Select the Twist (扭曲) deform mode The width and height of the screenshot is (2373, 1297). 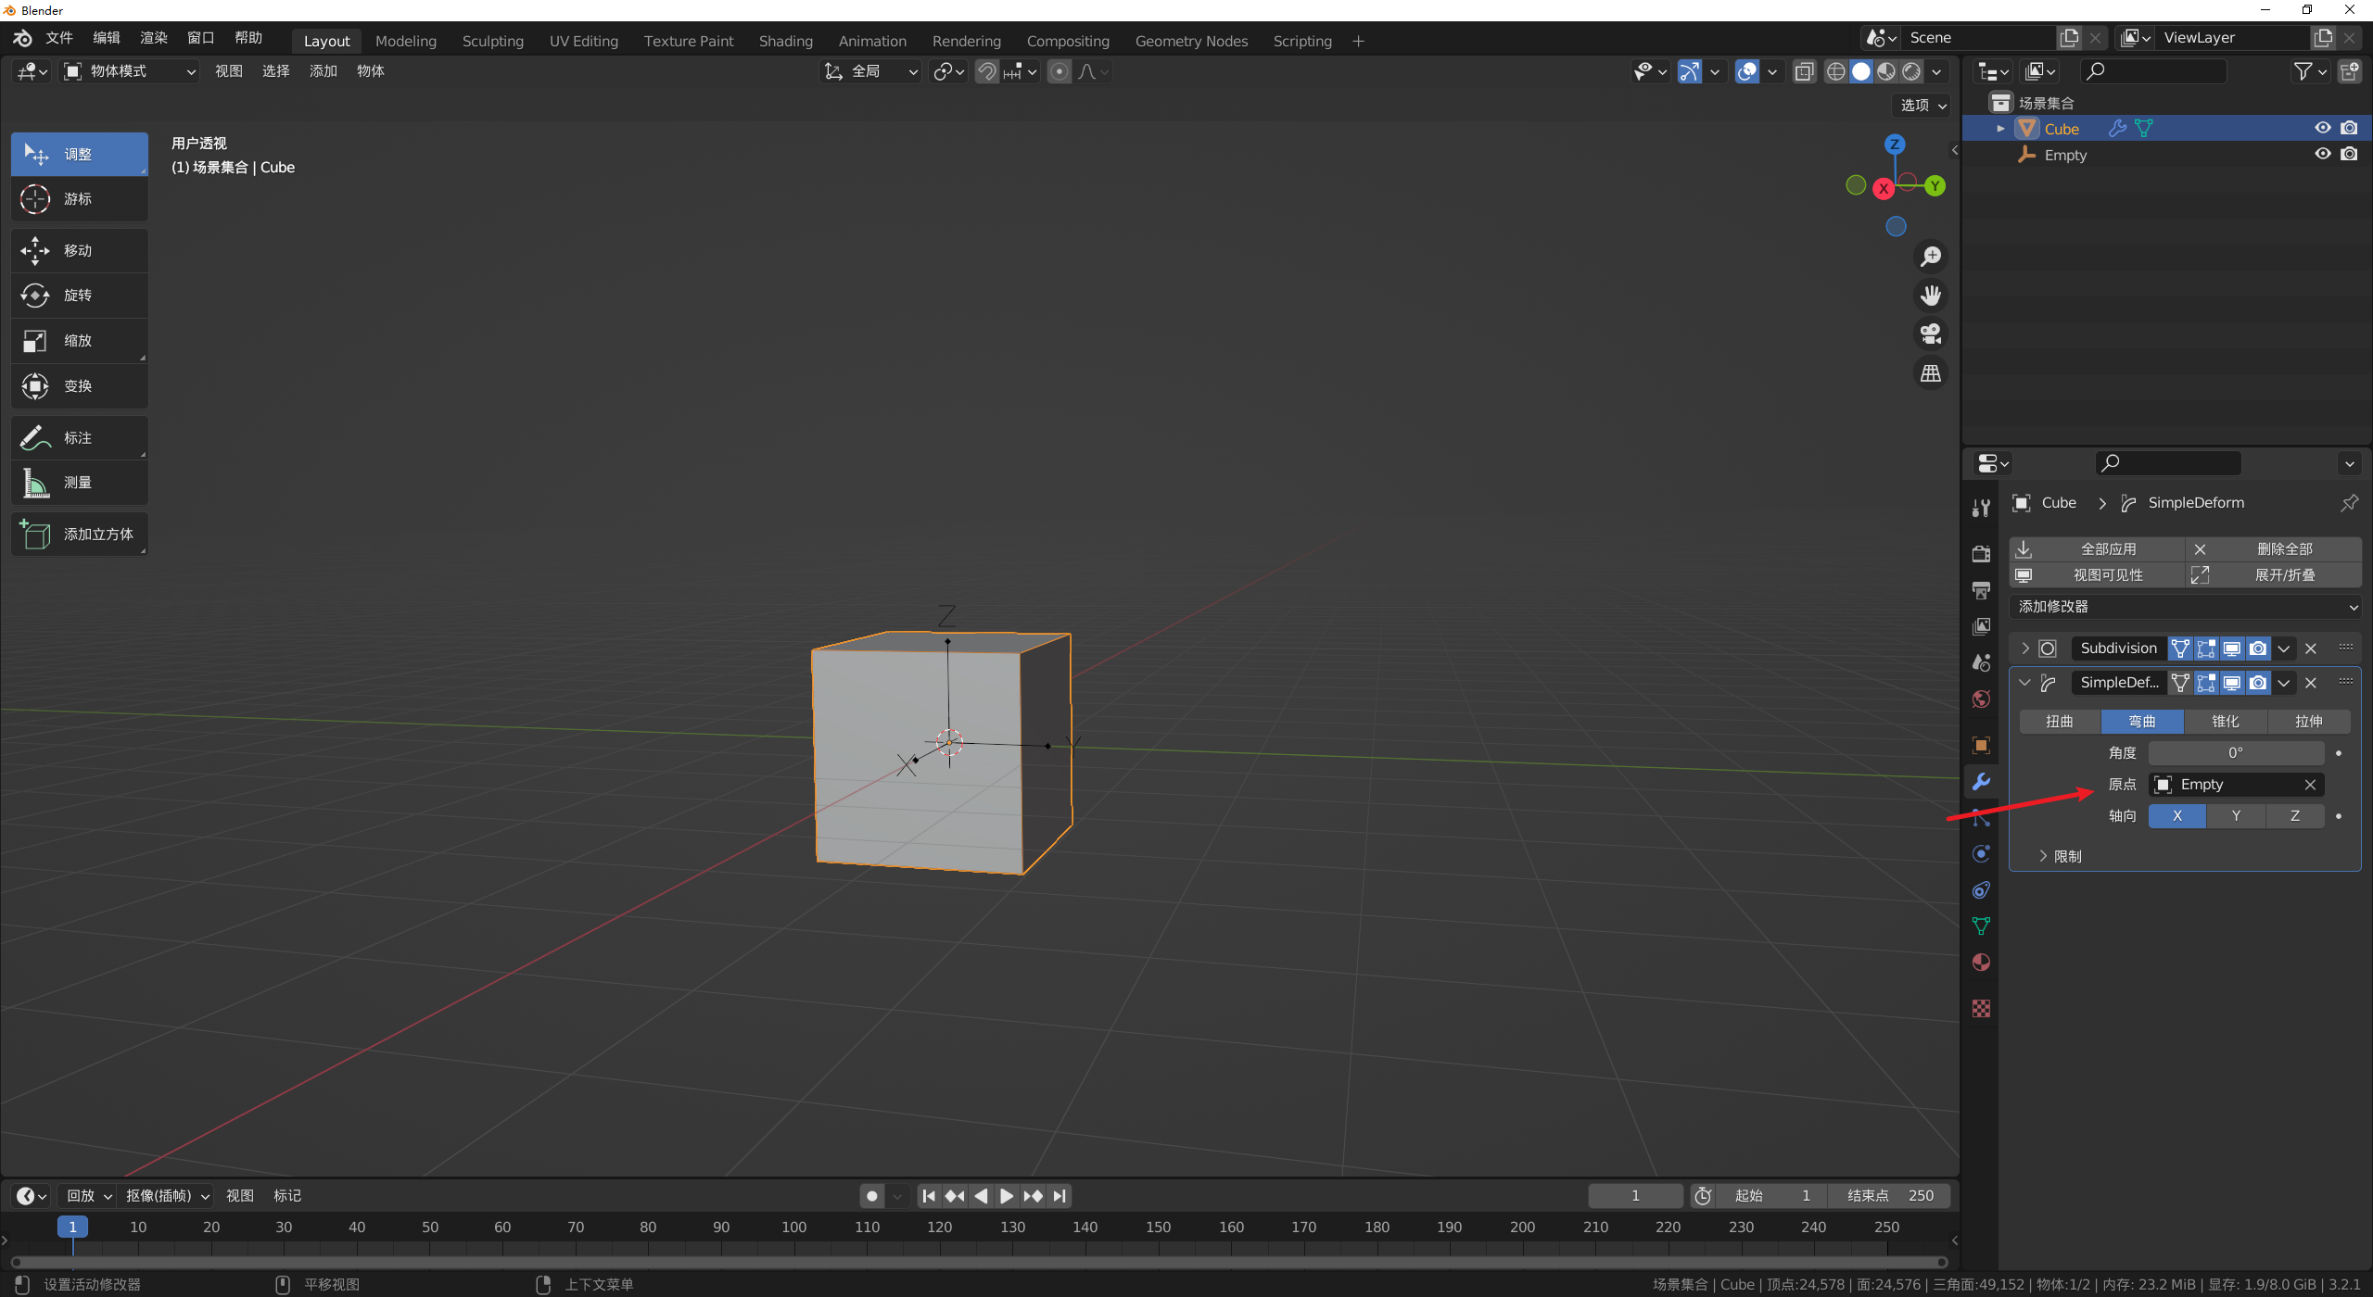2060,722
